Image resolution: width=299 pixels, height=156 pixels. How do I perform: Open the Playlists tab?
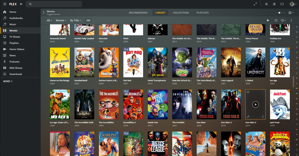pyautogui.click(x=202, y=13)
